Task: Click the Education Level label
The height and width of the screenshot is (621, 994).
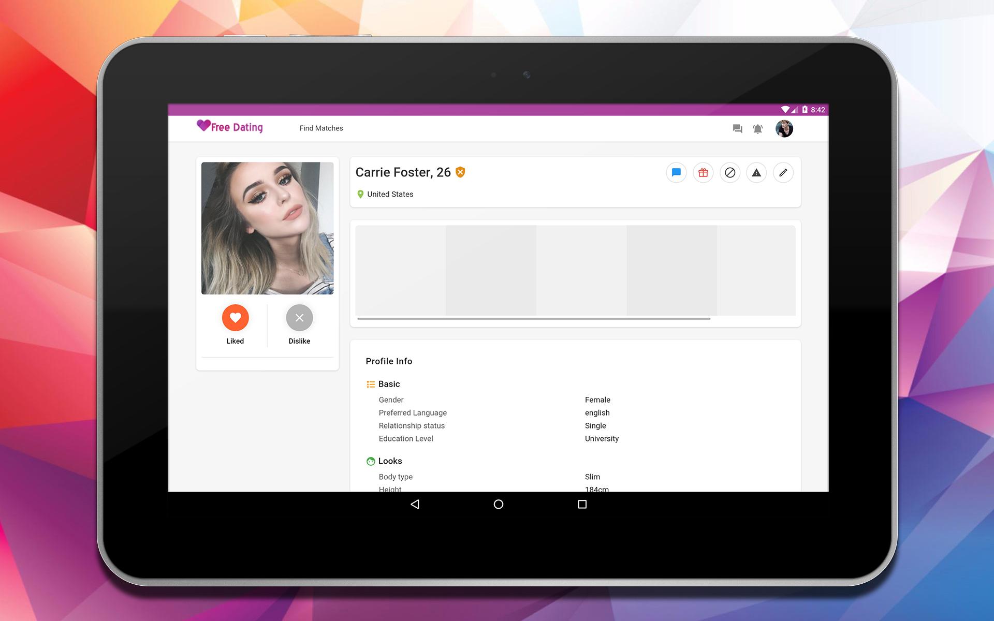Action: click(x=406, y=439)
